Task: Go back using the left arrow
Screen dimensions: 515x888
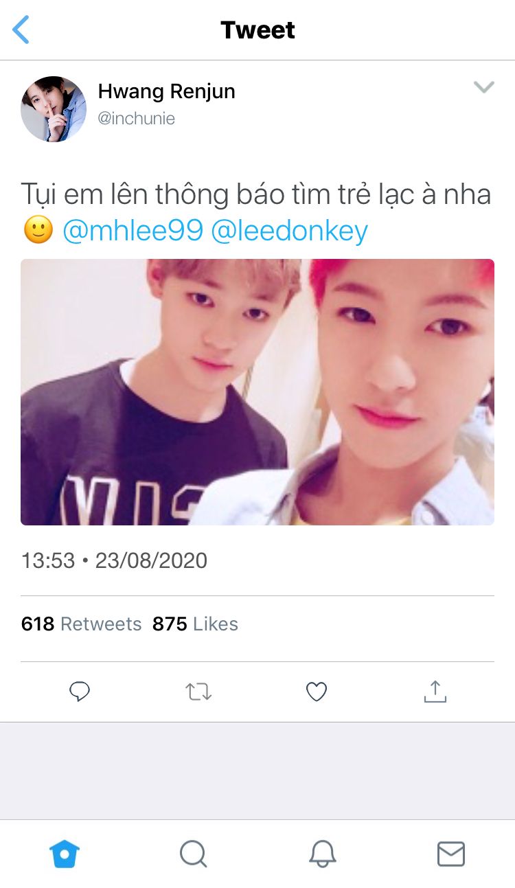Action: point(21,30)
